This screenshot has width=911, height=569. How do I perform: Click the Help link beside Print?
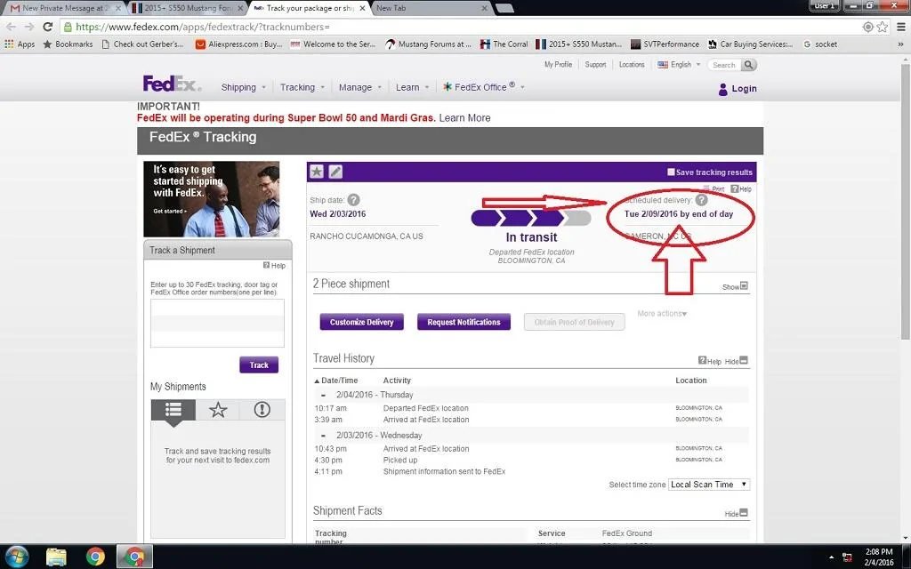click(x=741, y=189)
